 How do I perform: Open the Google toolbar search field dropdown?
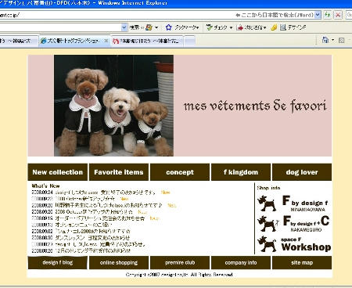point(124,27)
